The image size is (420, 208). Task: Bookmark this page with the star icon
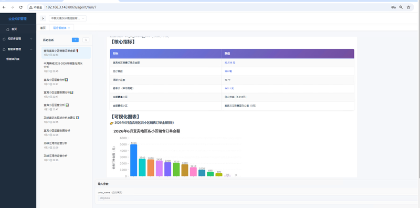(408, 7)
